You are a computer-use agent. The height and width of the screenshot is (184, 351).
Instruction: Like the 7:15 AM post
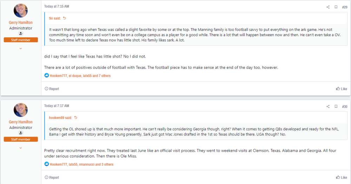coord(342,89)
